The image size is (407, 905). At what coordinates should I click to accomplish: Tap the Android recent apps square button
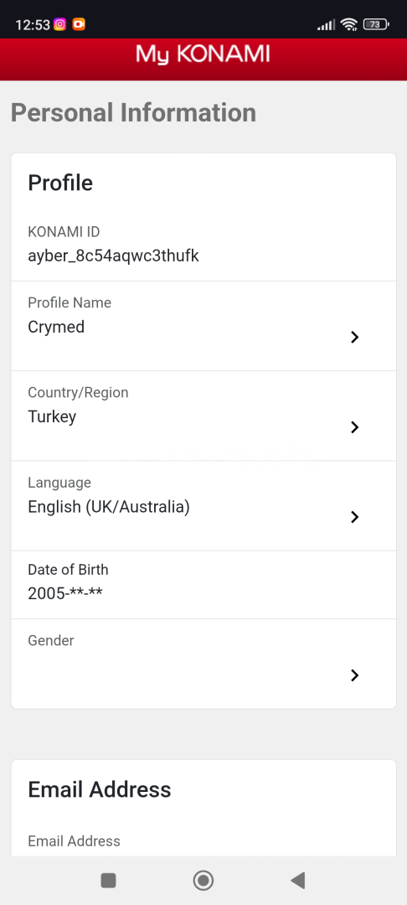click(x=108, y=880)
